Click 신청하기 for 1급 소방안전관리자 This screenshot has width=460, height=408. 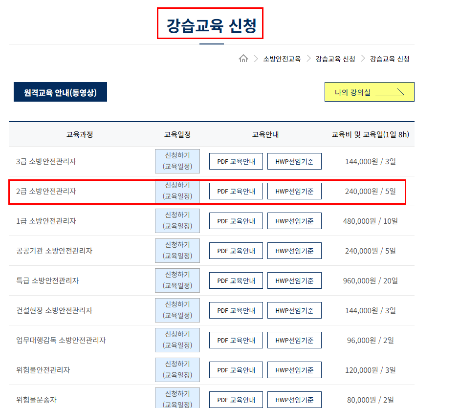point(177,220)
